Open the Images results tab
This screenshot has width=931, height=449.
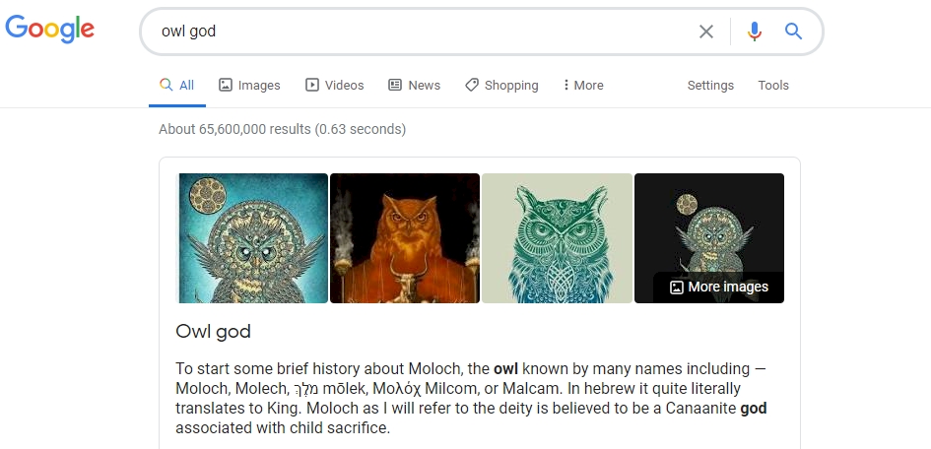pyautogui.click(x=249, y=86)
